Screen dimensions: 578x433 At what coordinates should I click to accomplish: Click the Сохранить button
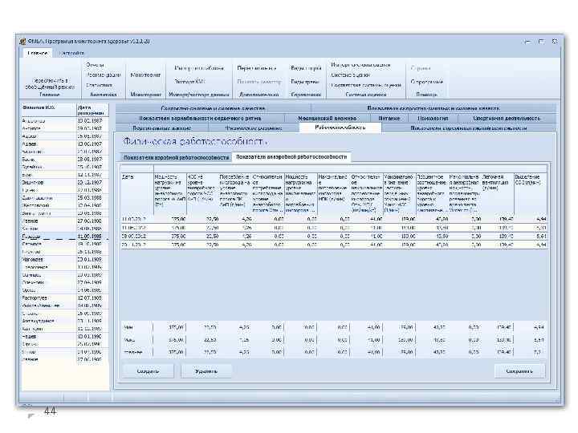(x=519, y=371)
